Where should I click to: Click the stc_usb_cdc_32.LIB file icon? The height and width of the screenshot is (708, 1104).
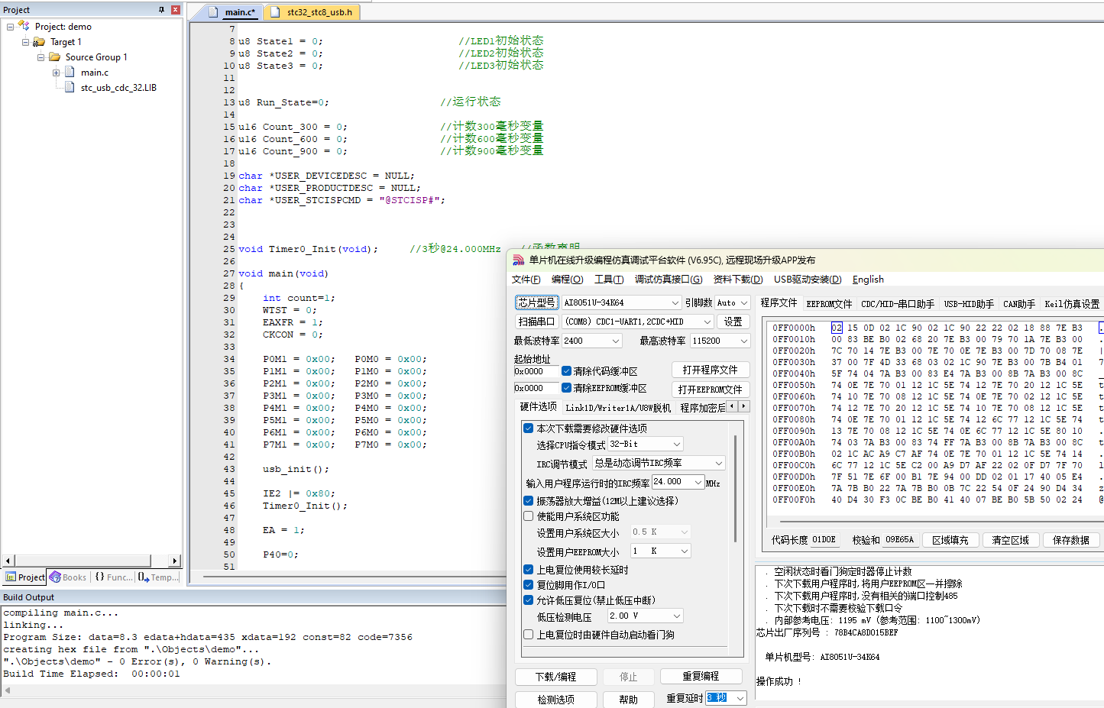pyautogui.click(x=70, y=88)
